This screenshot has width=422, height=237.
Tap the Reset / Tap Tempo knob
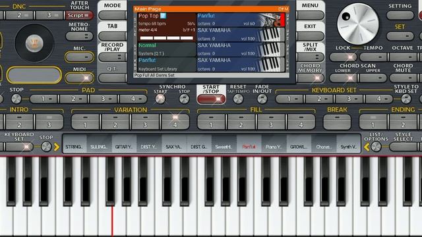click(238, 99)
